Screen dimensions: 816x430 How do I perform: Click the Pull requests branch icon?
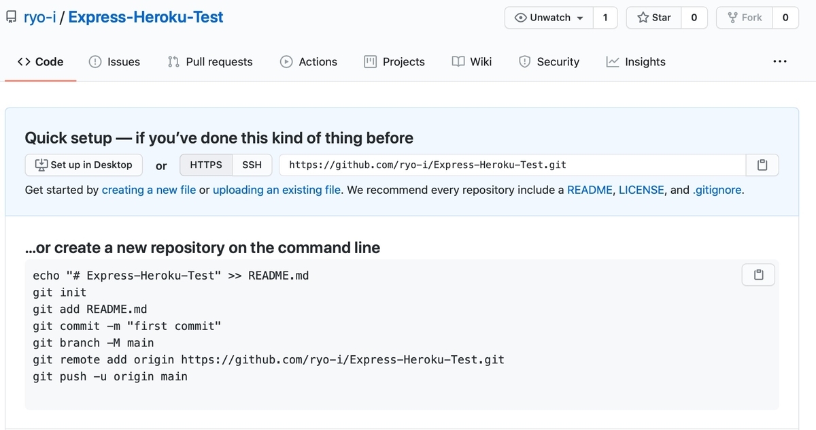point(173,62)
